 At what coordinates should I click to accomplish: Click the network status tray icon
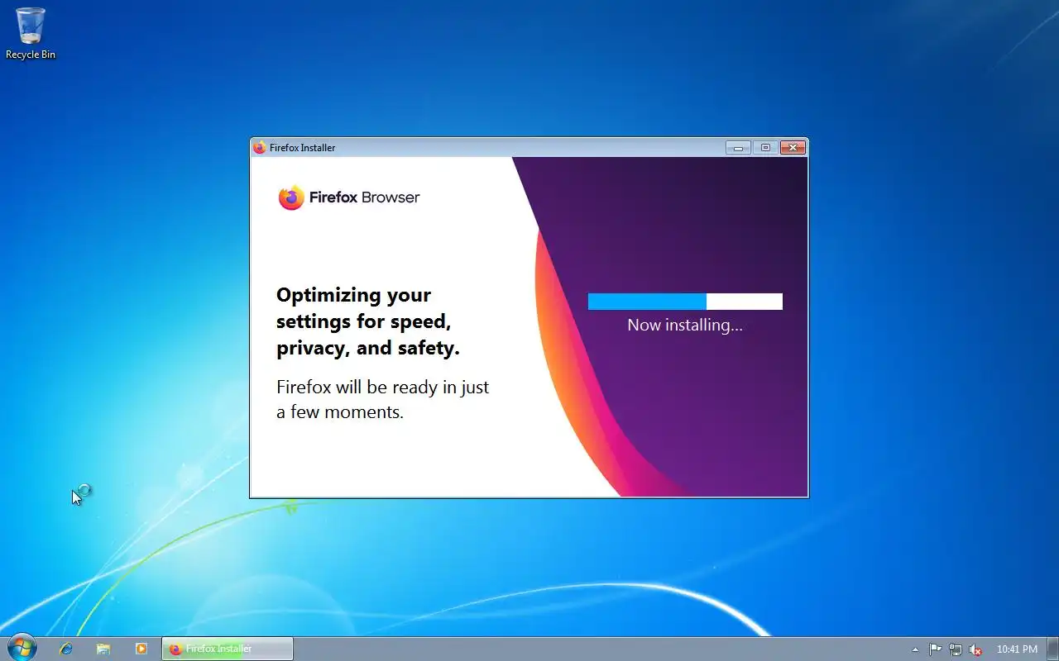pyautogui.click(x=956, y=649)
